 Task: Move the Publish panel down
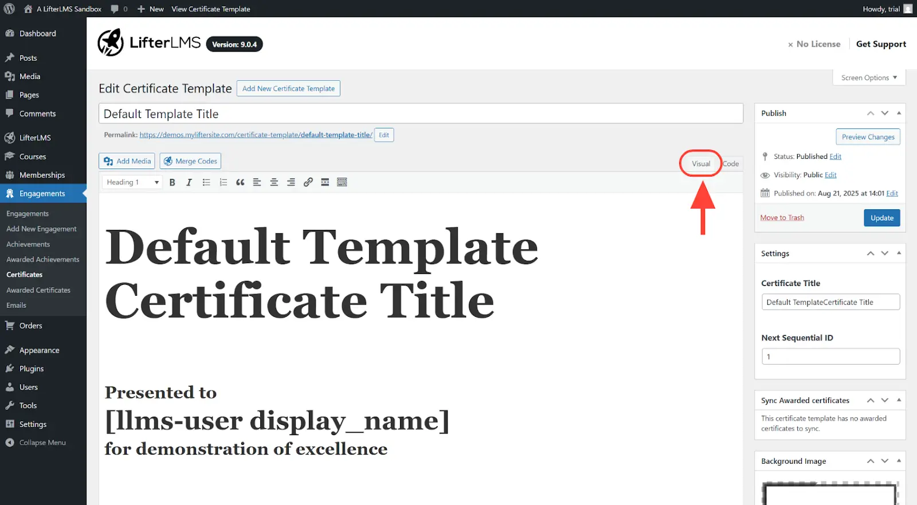coord(884,113)
